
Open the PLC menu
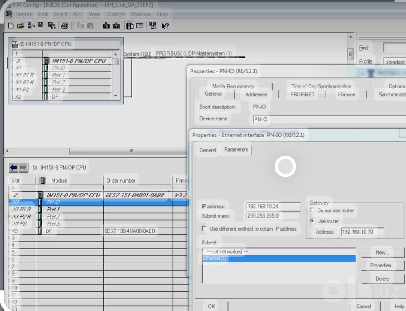pyautogui.click(x=77, y=14)
